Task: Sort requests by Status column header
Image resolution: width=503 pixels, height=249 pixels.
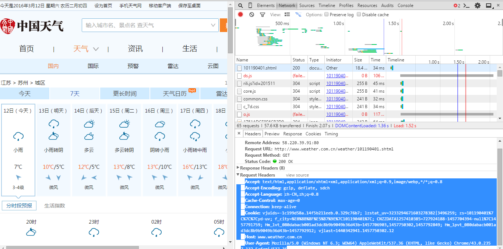Action: pyautogui.click(x=299, y=60)
